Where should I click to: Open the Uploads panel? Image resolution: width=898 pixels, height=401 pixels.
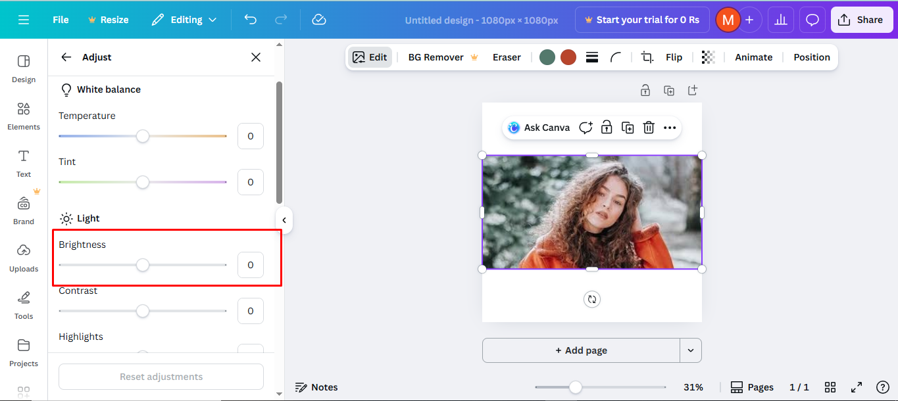[23, 258]
